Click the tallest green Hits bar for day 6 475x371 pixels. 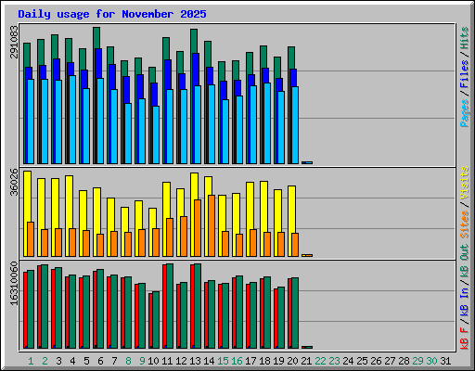pos(96,38)
